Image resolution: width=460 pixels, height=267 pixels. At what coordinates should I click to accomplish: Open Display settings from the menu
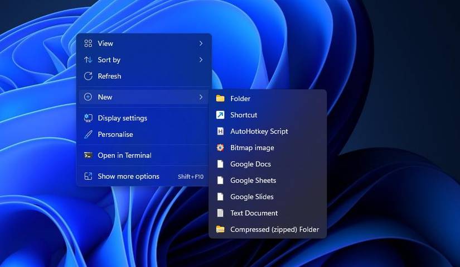(x=144, y=118)
